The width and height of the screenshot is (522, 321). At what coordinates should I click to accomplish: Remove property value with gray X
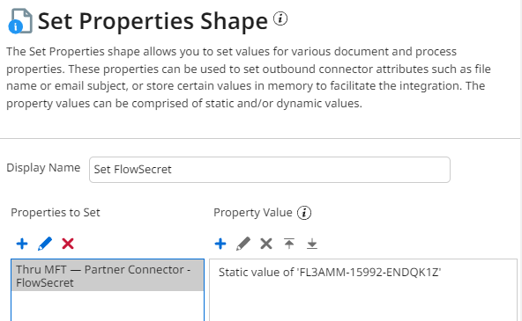tap(266, 244)
